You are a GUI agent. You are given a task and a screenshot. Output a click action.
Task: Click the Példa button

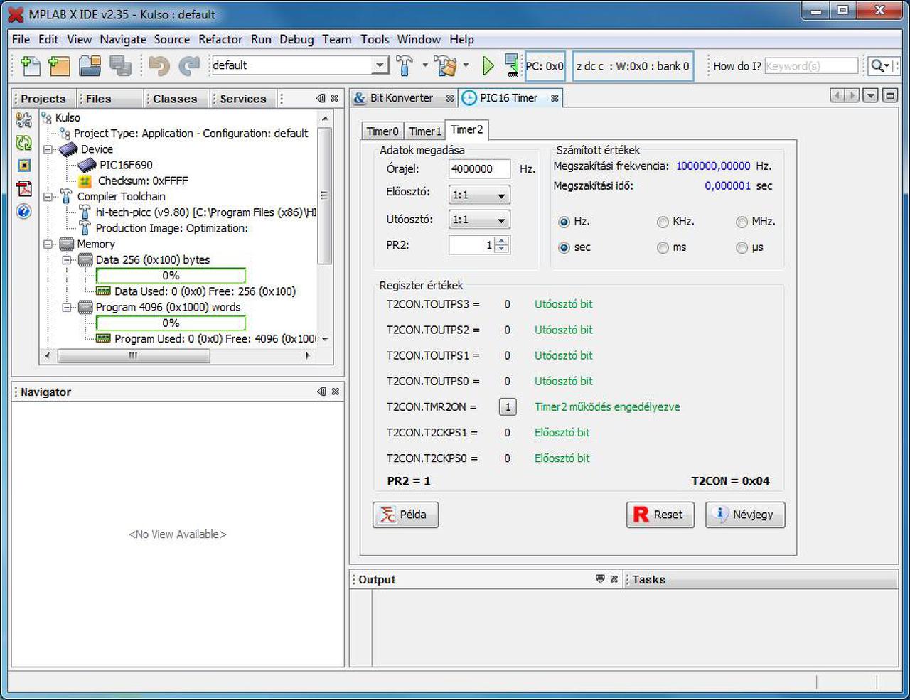[x=405, y=515]
